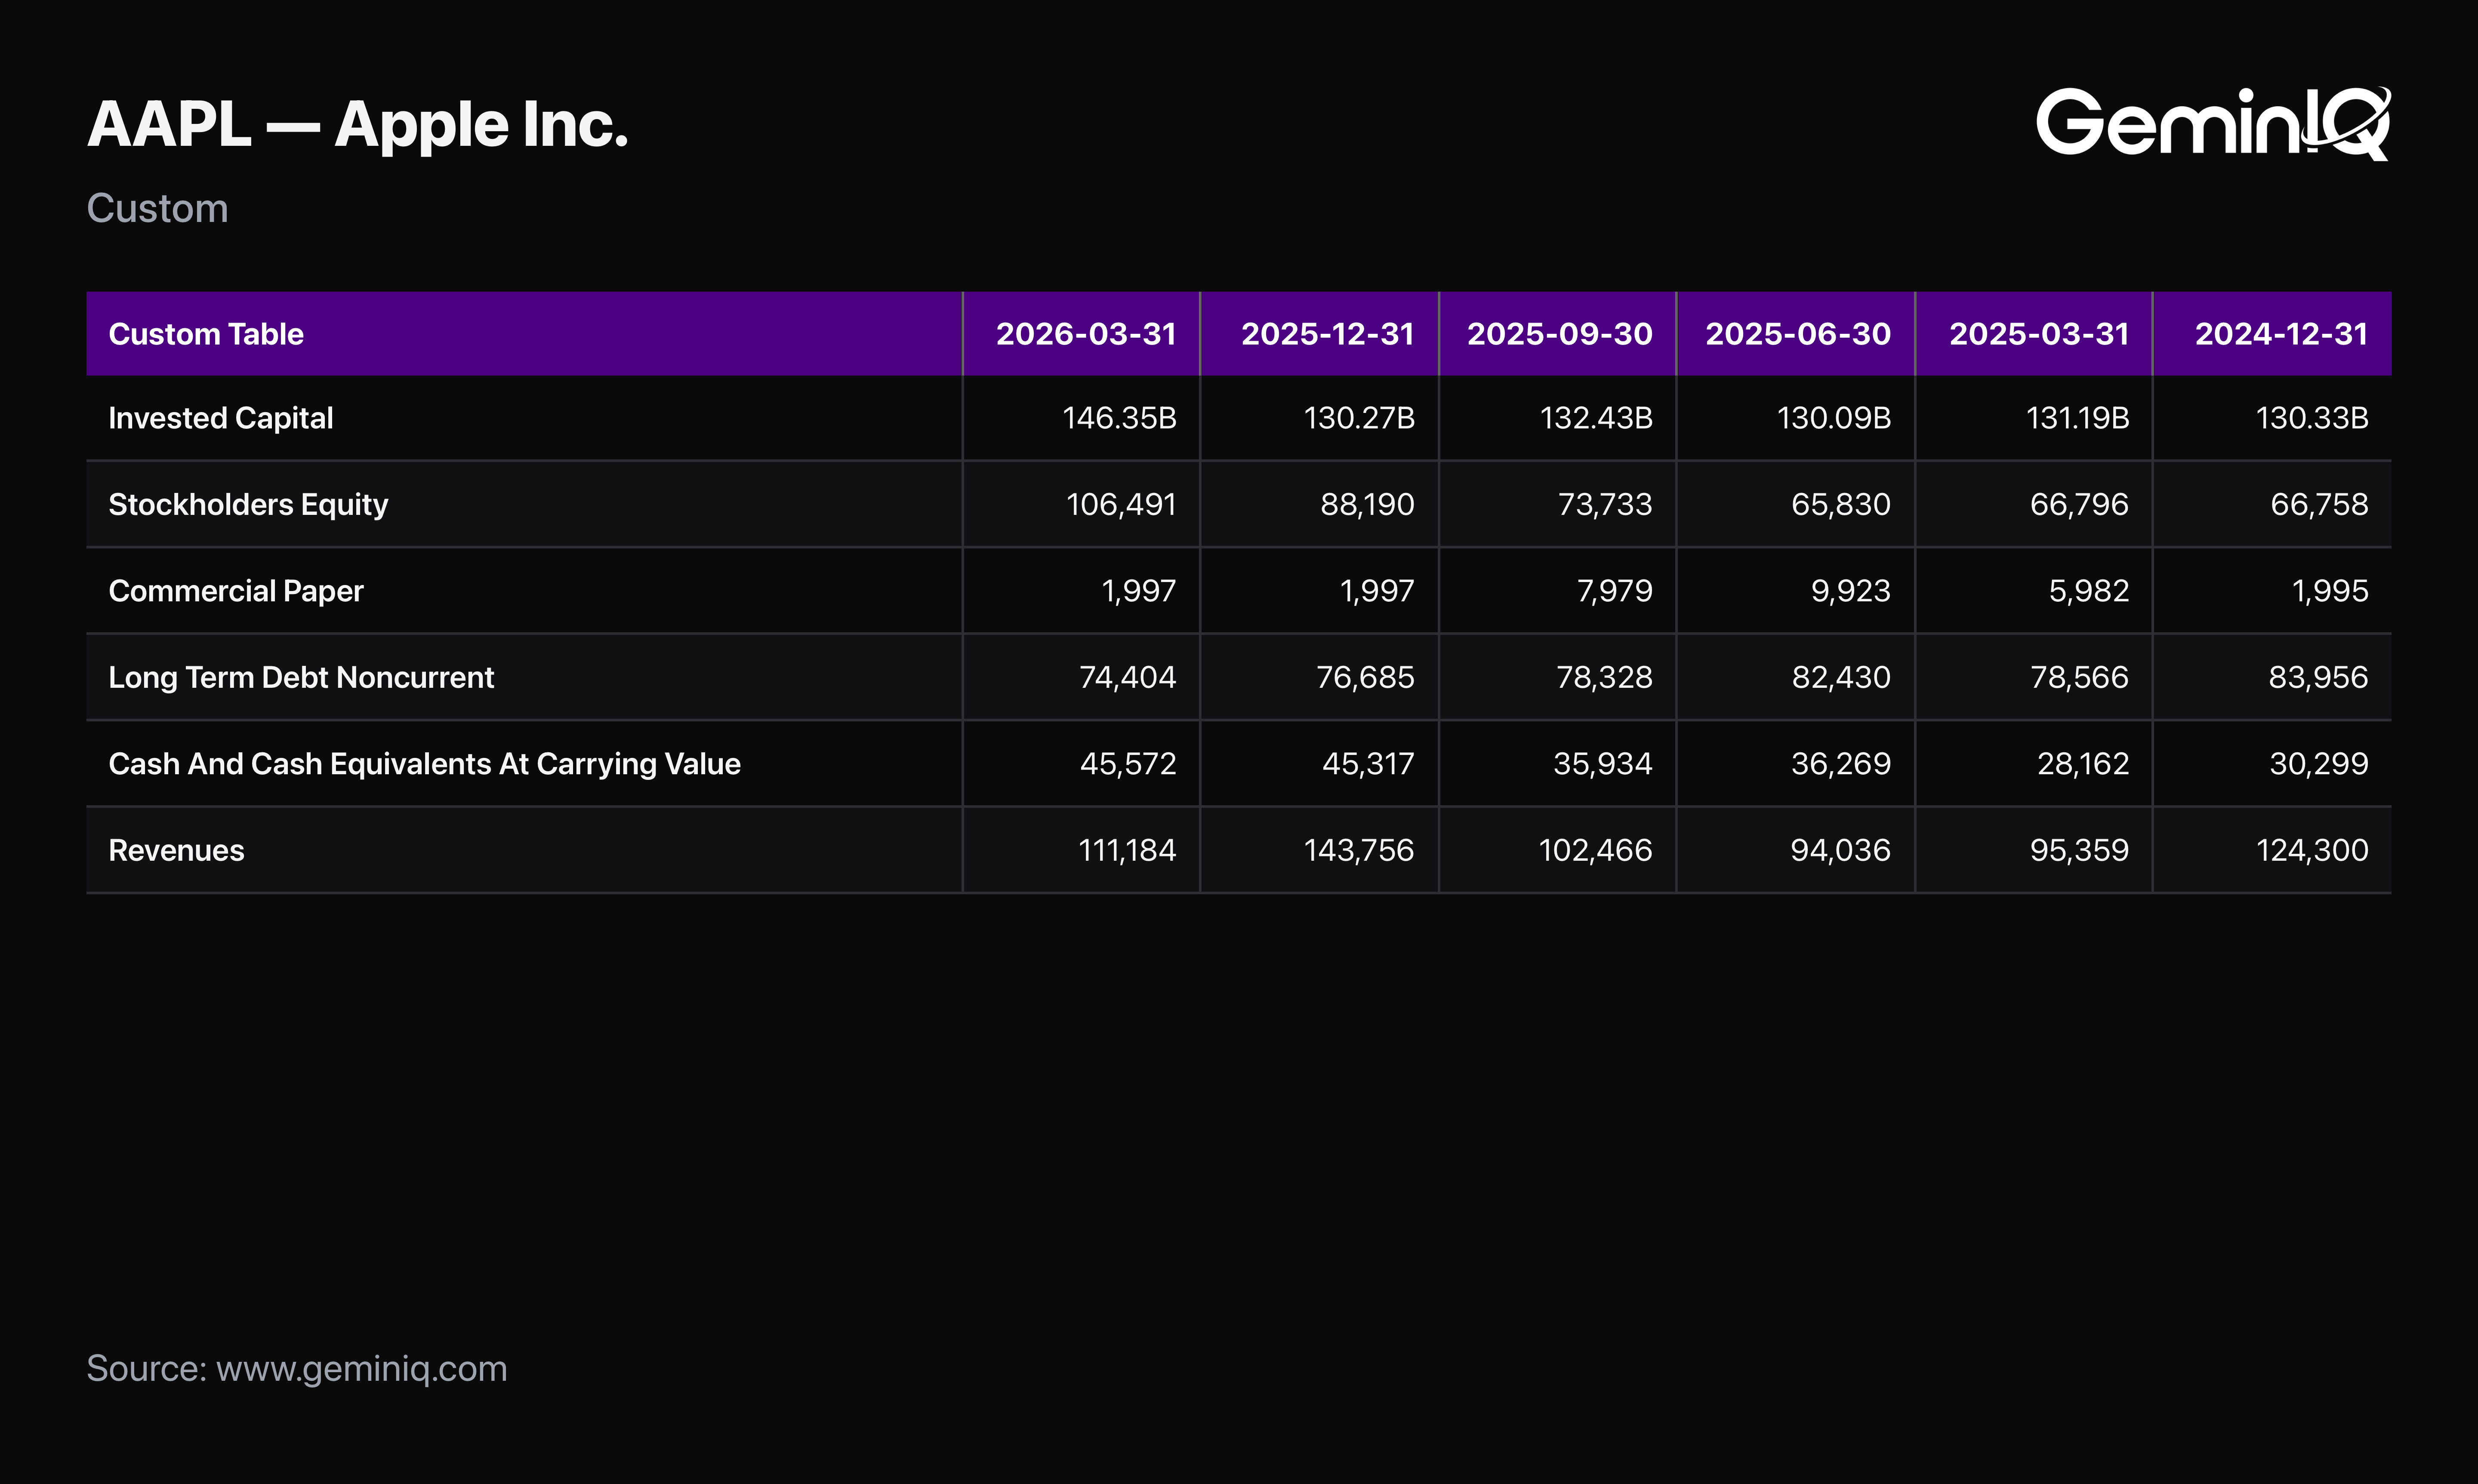Click Stockholders Equity value 66,796
This screenshot has height=1484, width=2478.
tap(2079, 505)
